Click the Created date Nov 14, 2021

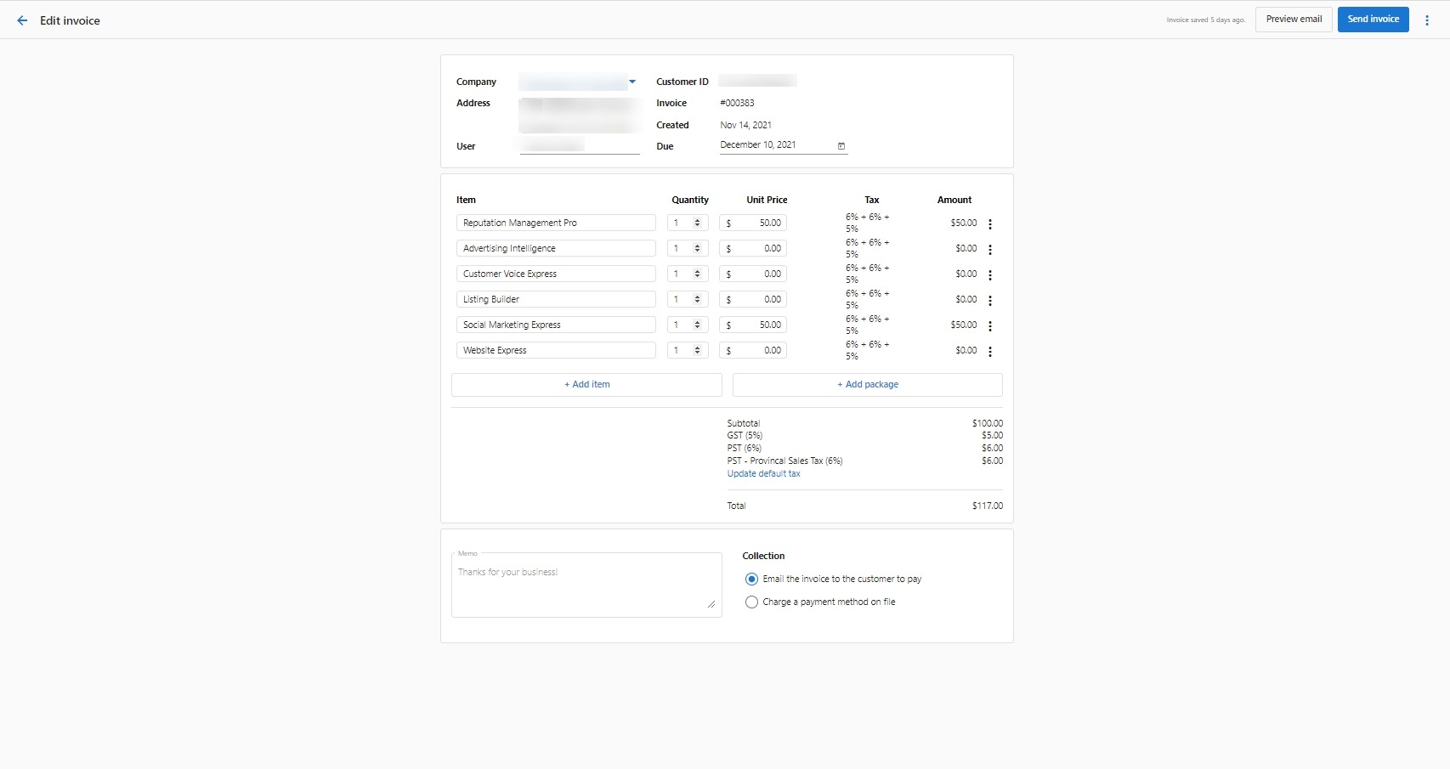tap(745, 125)
